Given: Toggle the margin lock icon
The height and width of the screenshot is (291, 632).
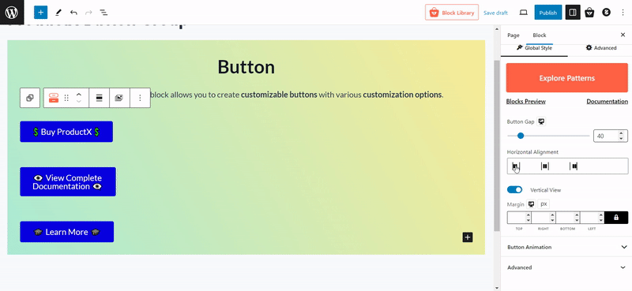Looking at the screenshot, I should (x=616, y=218).
